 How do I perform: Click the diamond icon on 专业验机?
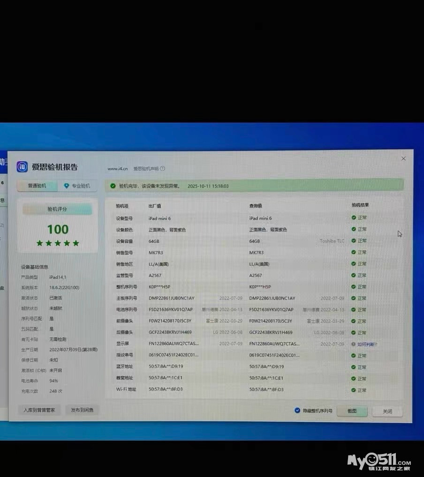coord(66,186)
